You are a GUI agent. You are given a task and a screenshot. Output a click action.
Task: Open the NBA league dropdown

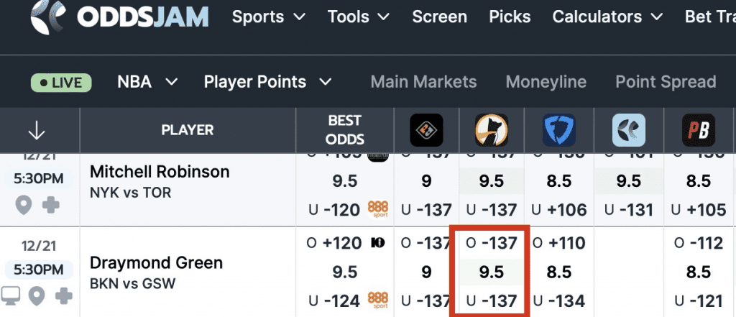click(x=147, y=82)
